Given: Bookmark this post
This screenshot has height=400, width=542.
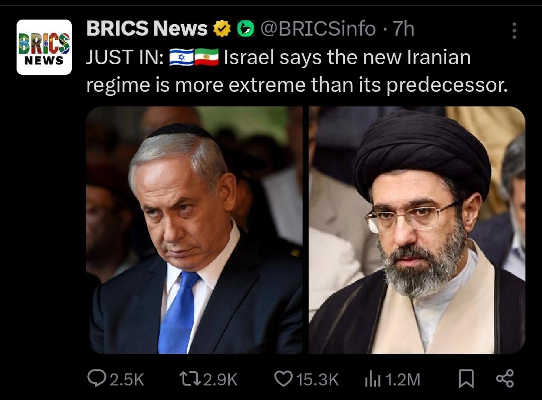Looking at the screenshot, I should 466,378.
